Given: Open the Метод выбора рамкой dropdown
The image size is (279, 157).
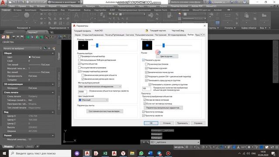Looking at the screenshot, I should [x=100, y=86].
